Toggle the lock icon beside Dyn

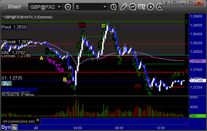tap(14, 127)
